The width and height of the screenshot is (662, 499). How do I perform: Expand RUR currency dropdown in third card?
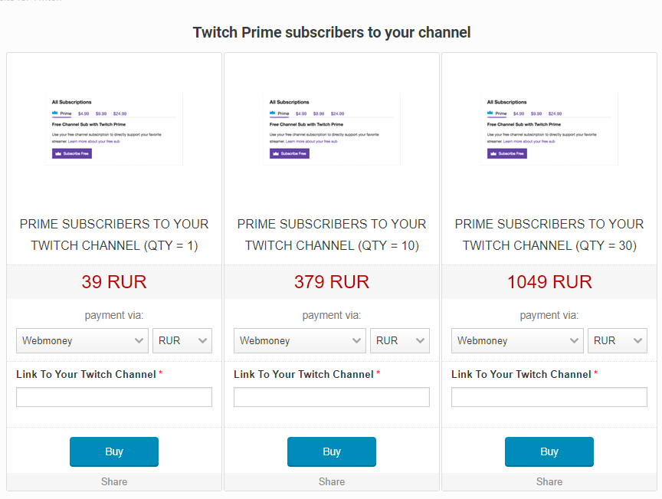(618, 341)
